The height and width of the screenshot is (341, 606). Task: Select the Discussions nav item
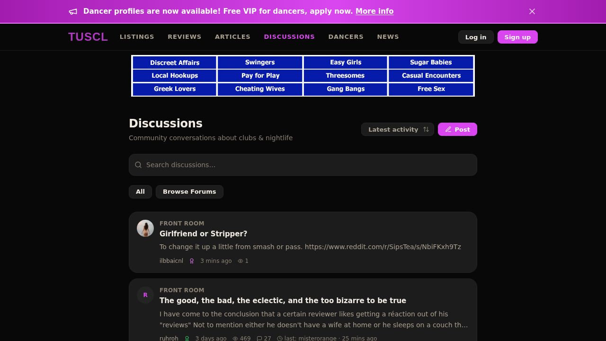(x=289, y=37)
